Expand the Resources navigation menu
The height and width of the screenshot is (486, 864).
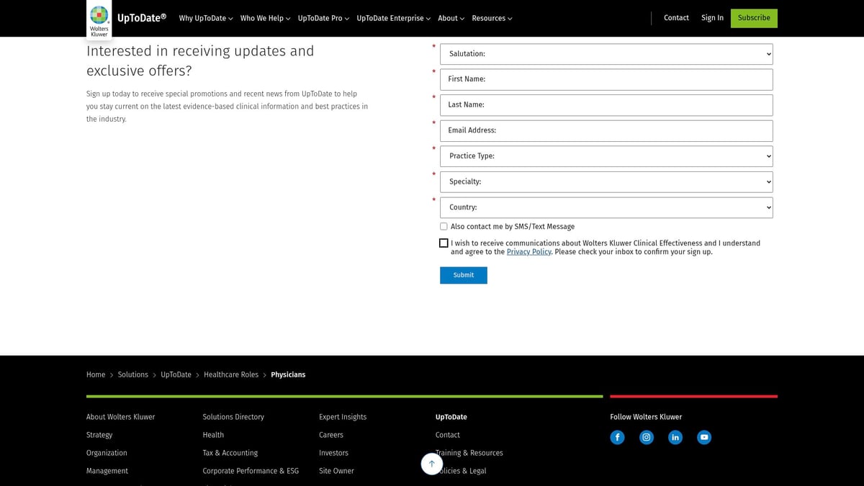click(x=492, y=19)
